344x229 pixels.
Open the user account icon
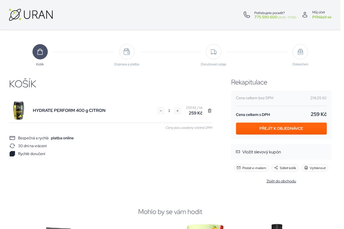305,15
